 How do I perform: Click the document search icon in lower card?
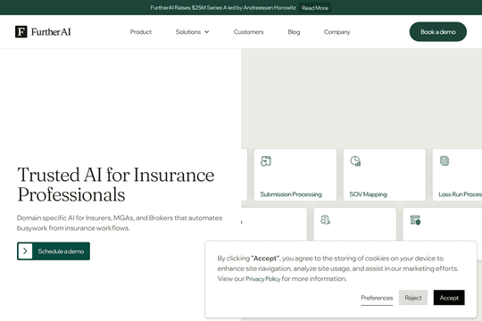325,220
